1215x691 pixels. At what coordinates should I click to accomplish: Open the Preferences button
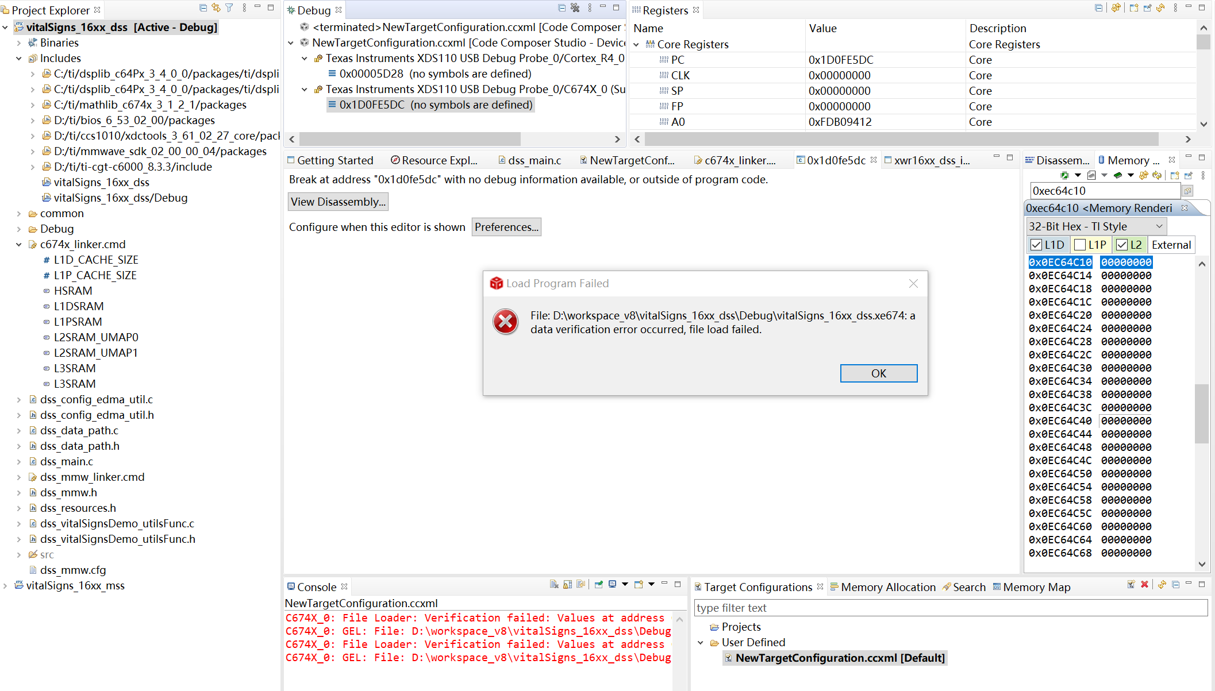(x=506, y=227)
